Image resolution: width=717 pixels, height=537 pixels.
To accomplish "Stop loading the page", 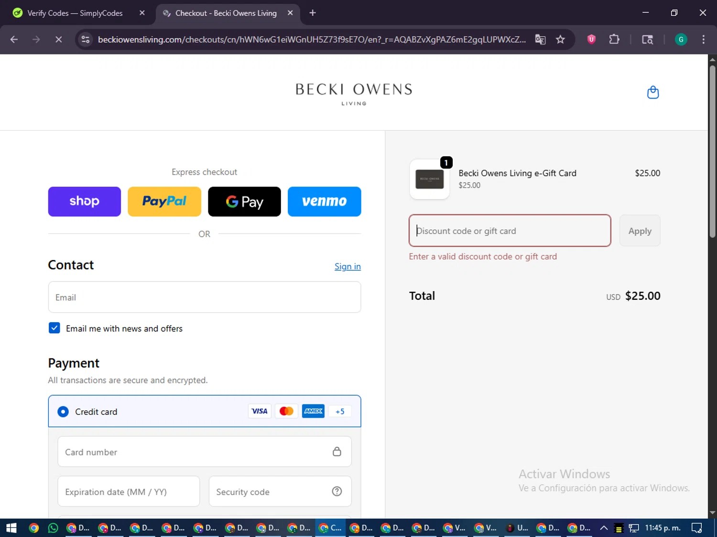I will click(58, 40).
